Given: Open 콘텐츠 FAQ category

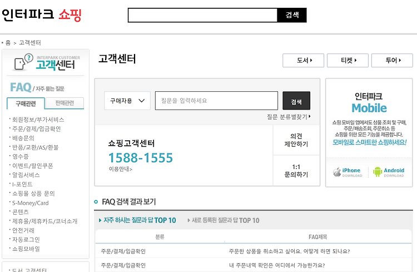Looking at the screenshot, I should tap(20, 212).
